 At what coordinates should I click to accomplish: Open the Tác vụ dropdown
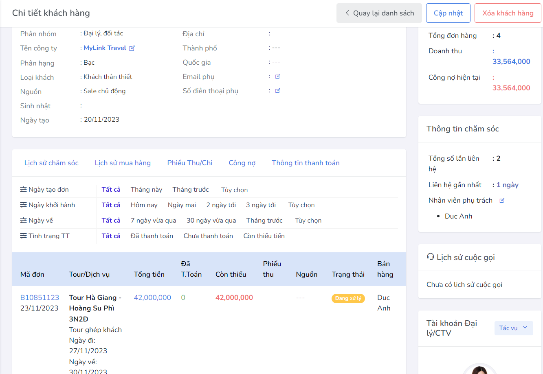514,328
